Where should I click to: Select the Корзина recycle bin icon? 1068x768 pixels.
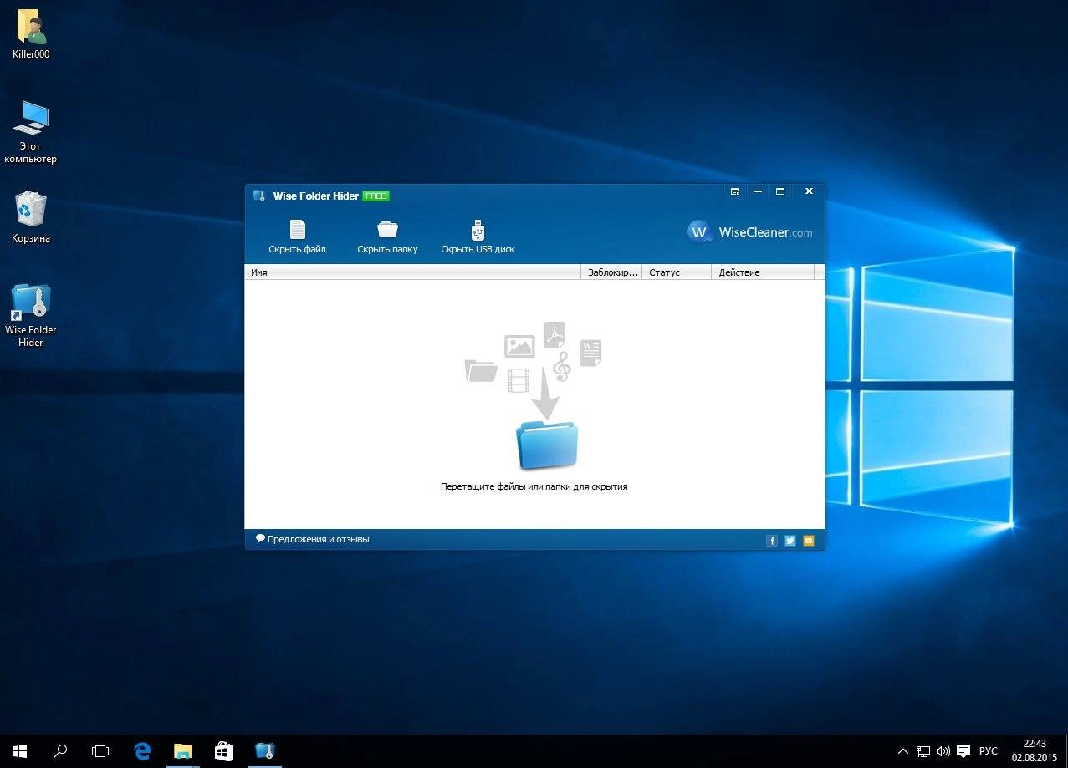coord(31,217)
